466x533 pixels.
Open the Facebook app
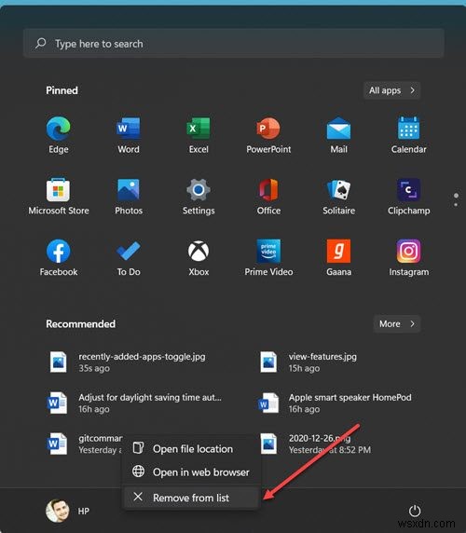pyautogui.click(x=59, y=257)
